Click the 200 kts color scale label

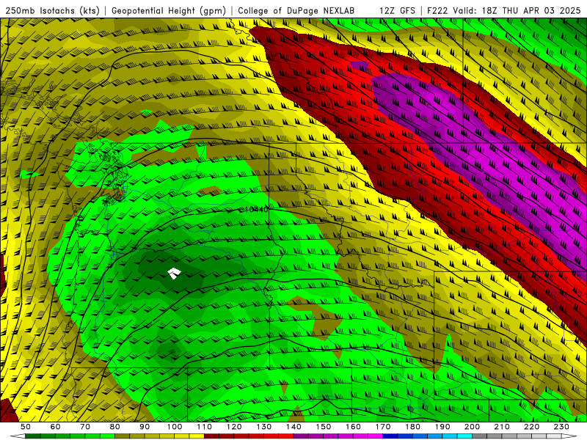pos(473,427)
